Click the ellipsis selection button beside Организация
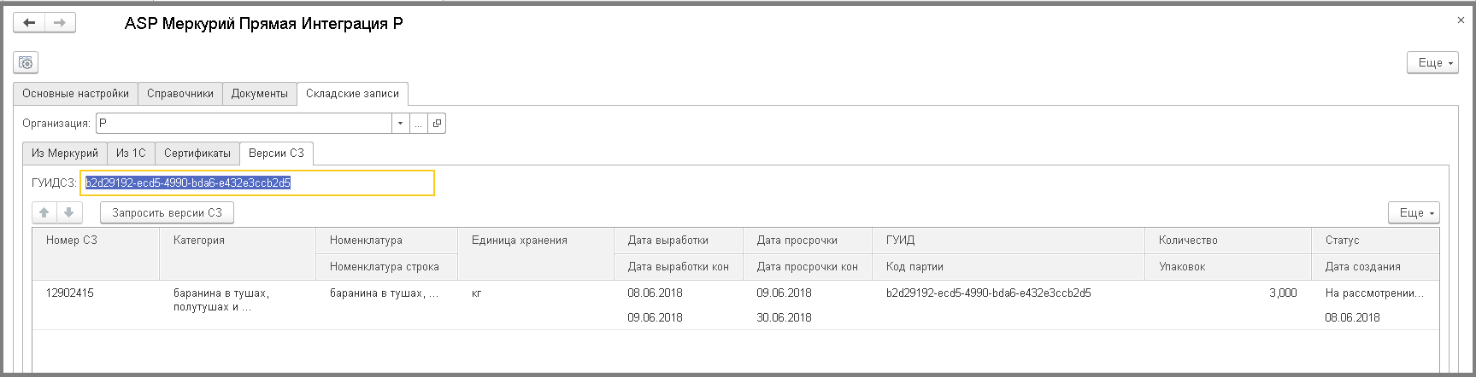The image size is (1476, 377). (x=419, y=124)
